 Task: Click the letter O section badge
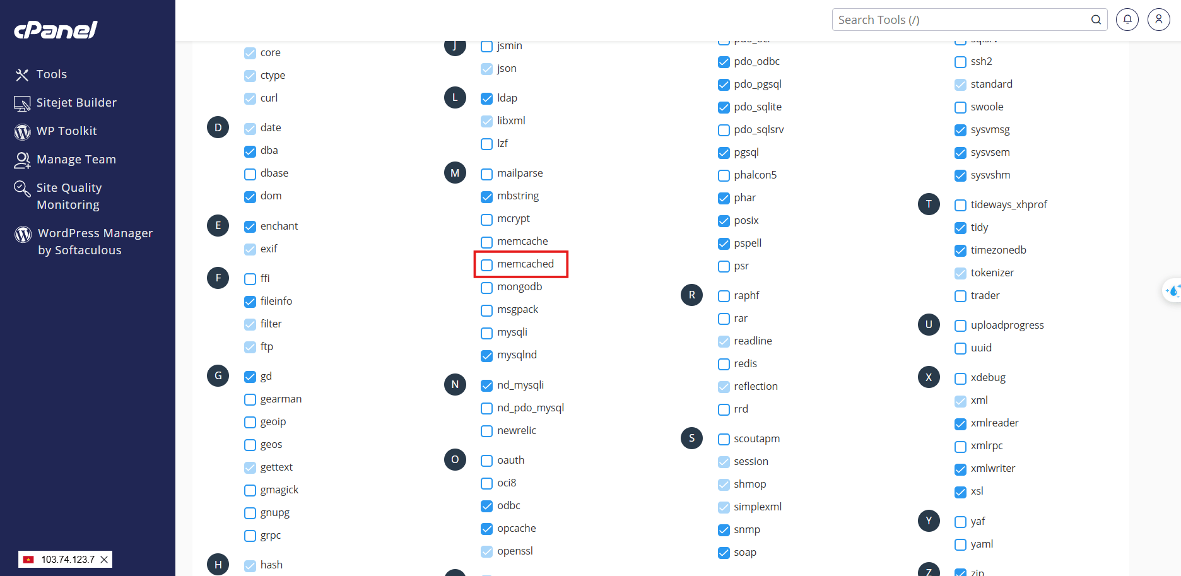455,459
